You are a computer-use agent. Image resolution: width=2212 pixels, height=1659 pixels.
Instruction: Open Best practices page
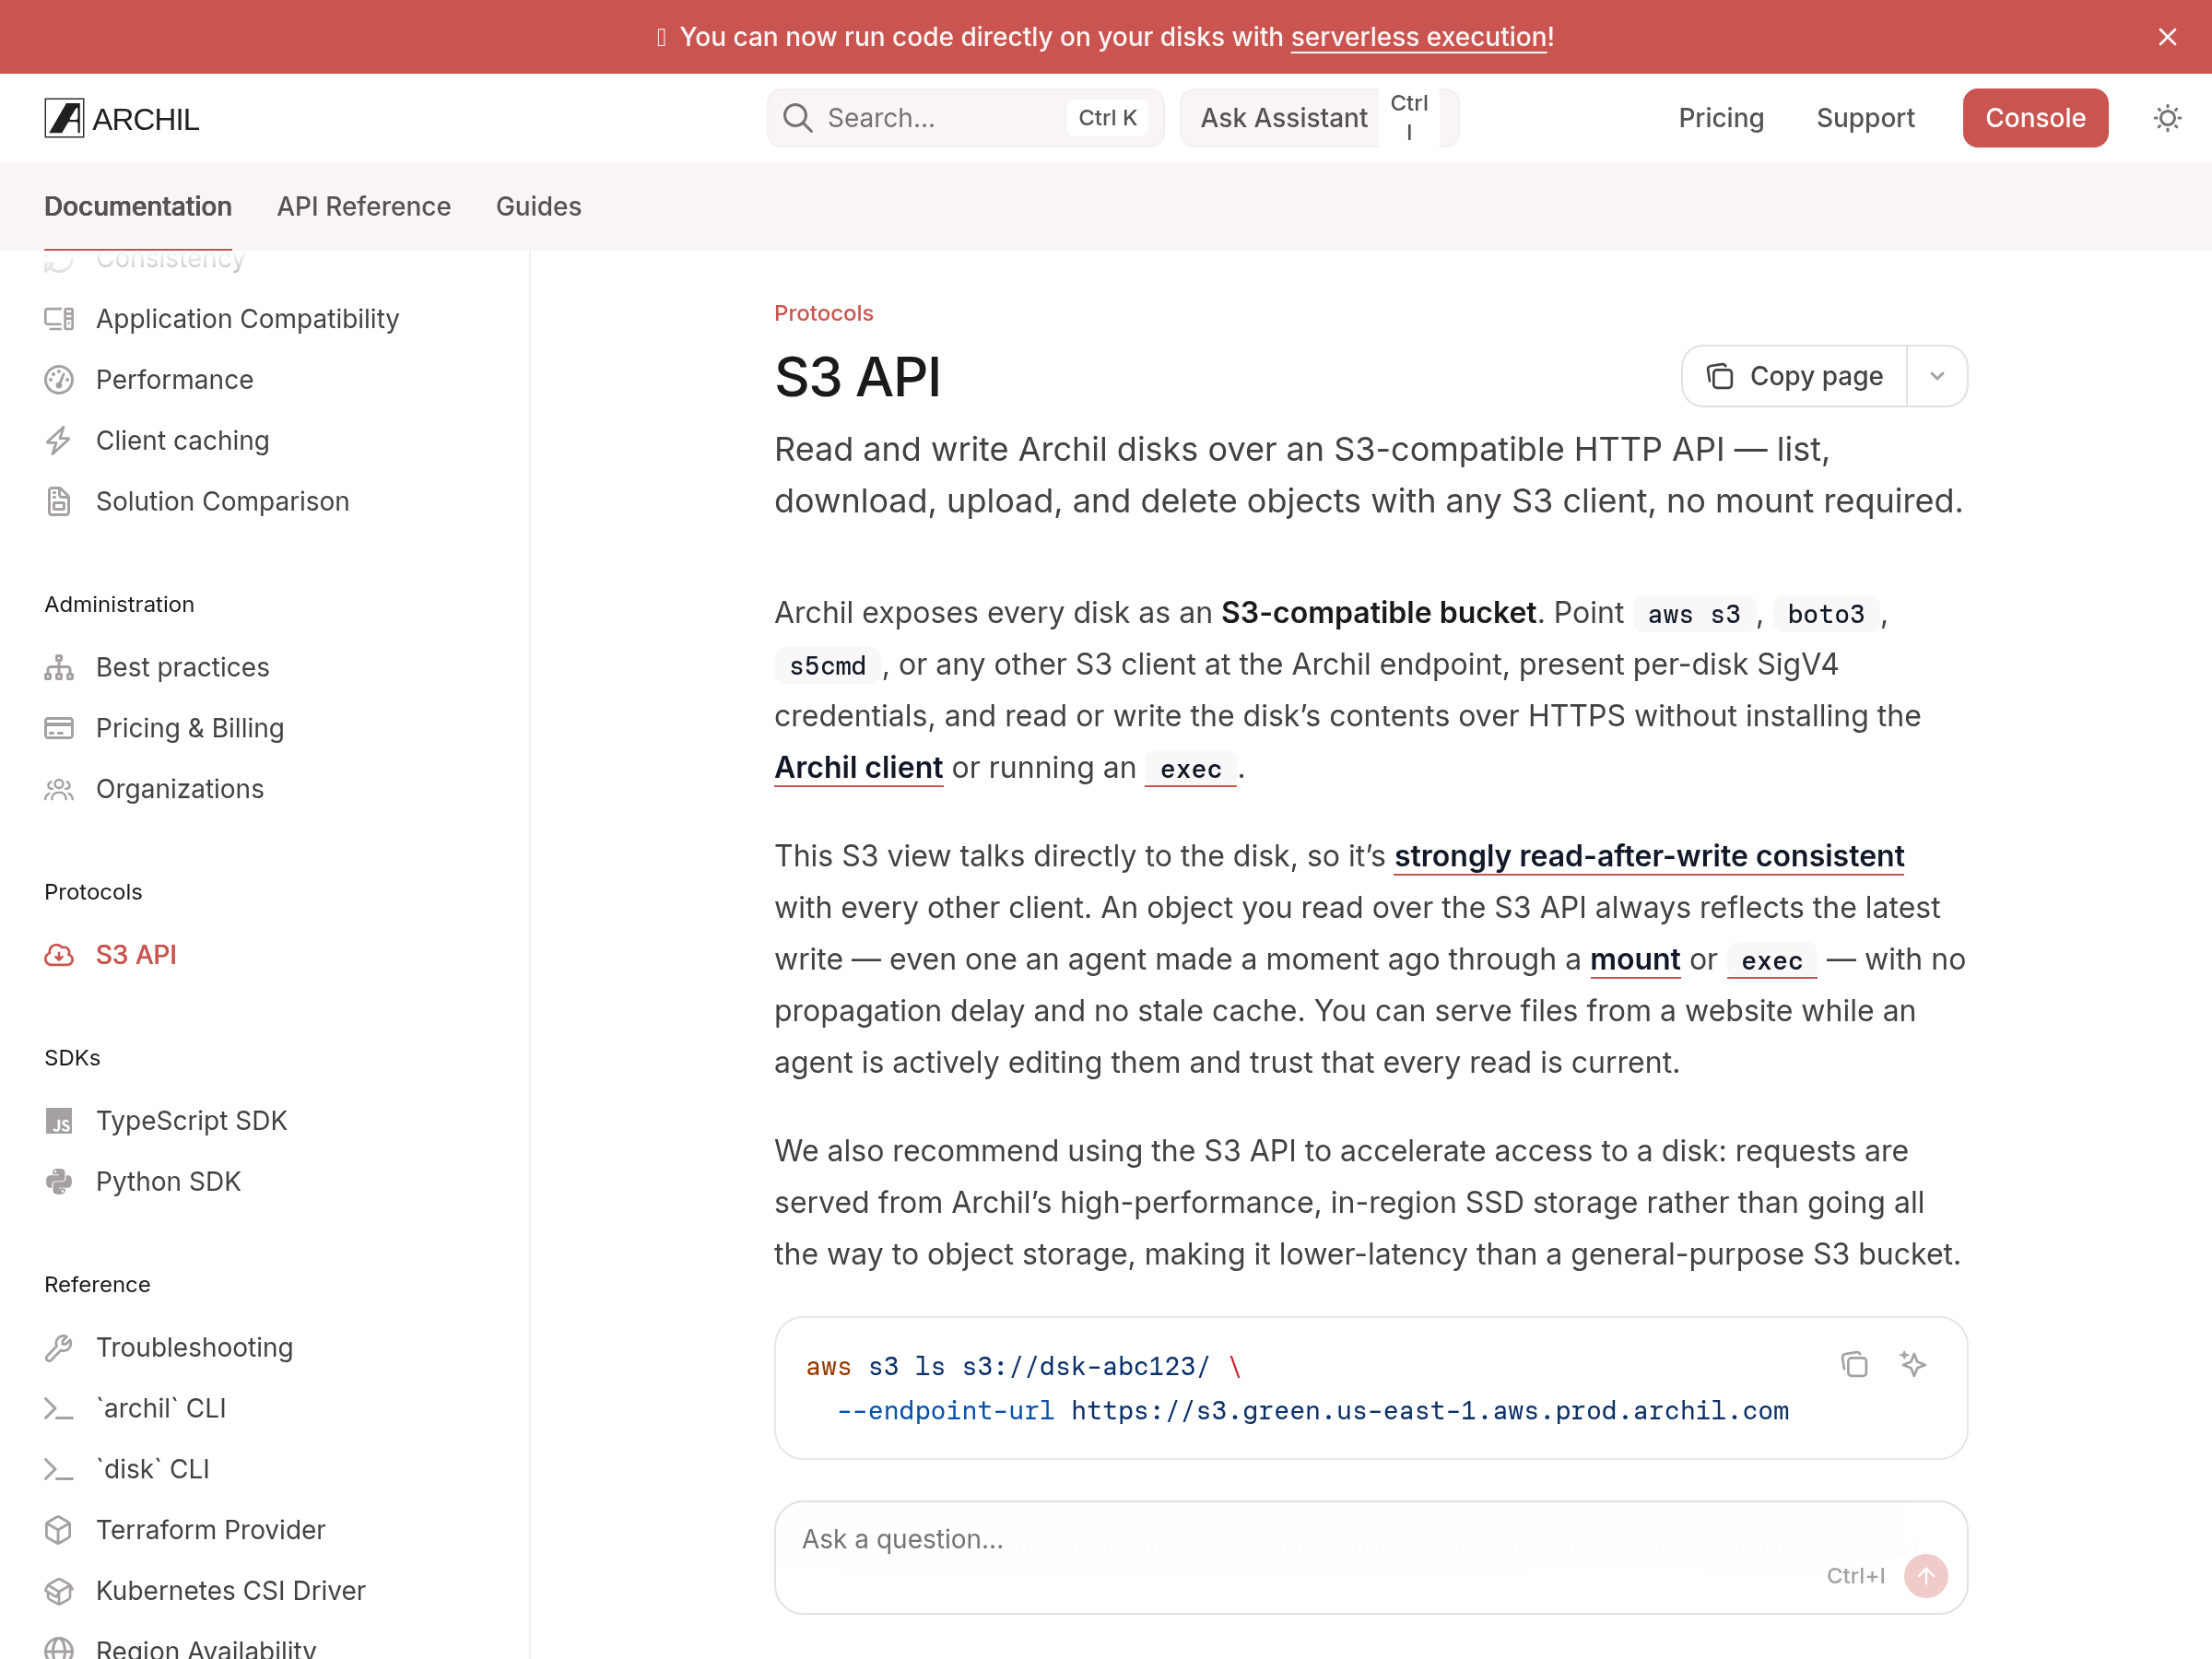183,668
